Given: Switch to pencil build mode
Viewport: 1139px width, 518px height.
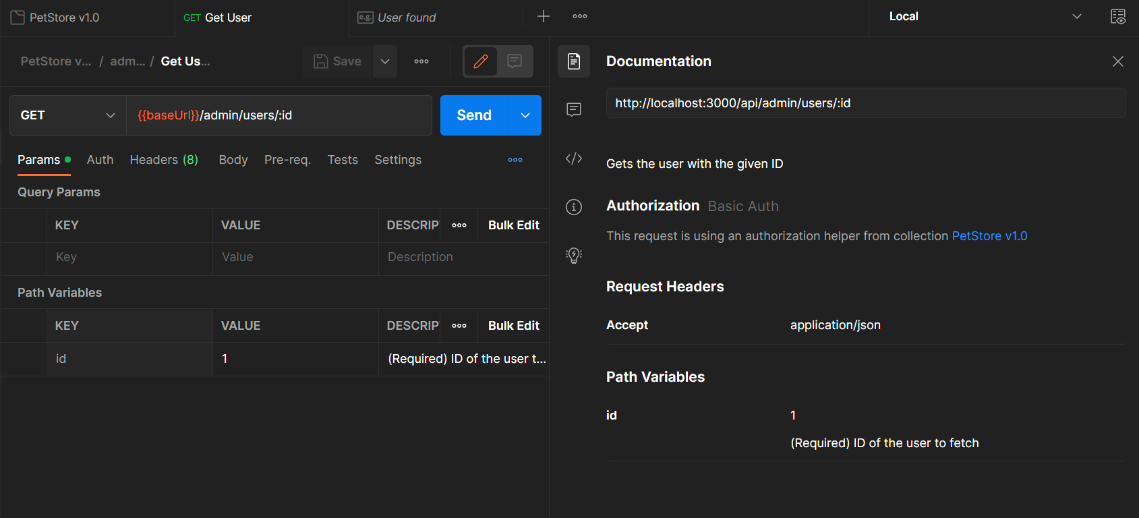Looking at the screenshot, I should pos(481,61).
